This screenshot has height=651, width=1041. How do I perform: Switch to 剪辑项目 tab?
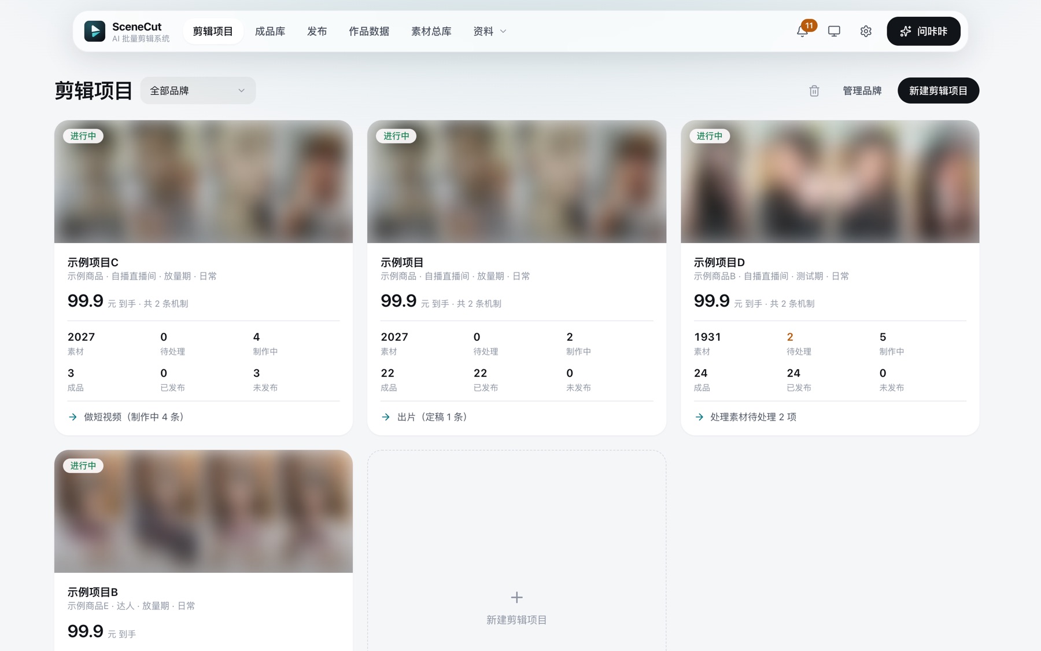pos(213,31)
